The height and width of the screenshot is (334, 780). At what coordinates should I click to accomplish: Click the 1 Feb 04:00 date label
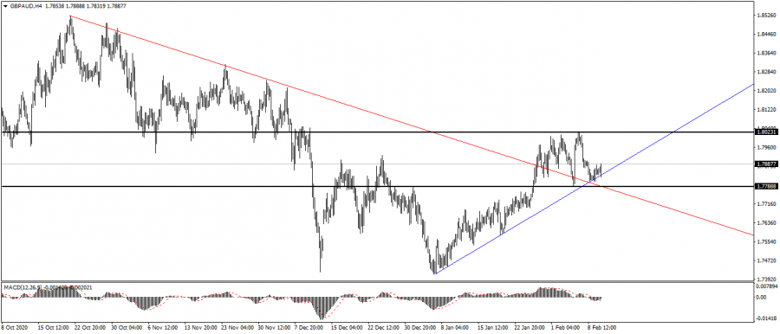click(566, 328)
